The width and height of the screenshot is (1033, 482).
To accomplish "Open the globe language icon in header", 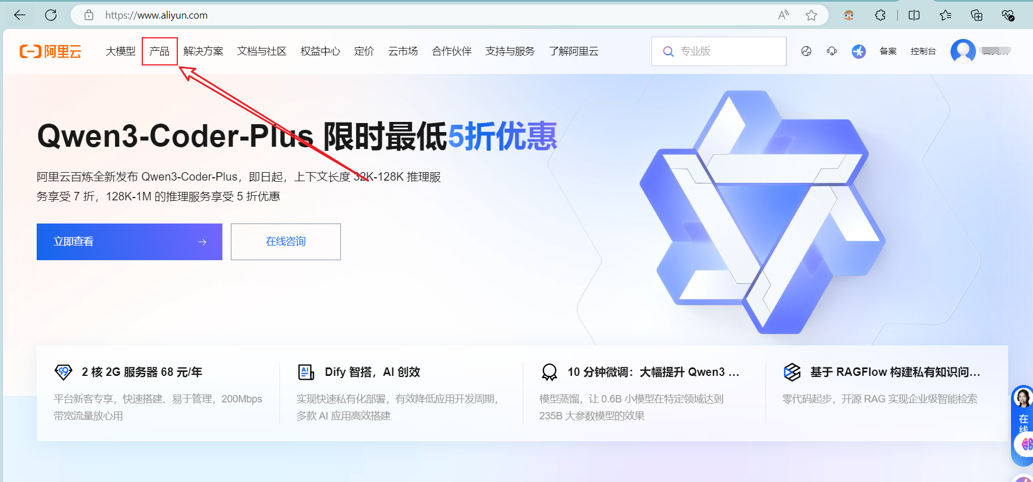I will [x=806, y=51].
